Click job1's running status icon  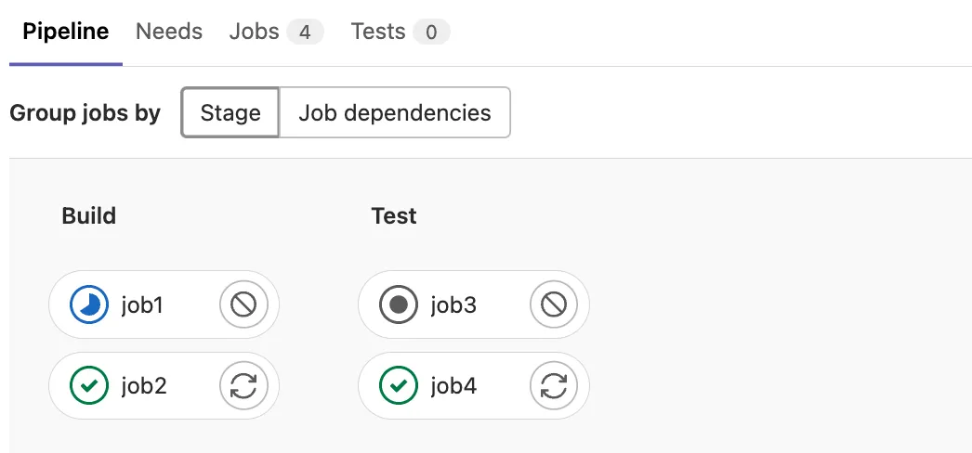pyautogui.click(x=88, y=304)
